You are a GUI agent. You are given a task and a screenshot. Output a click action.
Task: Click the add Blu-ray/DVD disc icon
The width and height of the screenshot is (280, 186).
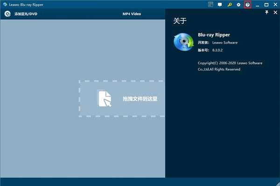pyautogui.click(x=7, y=14)
